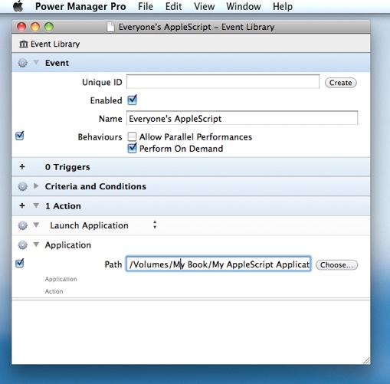This screenshot has width=390, height=384.
Task: Add an action with plus icon
Action: tap(22, 205)
